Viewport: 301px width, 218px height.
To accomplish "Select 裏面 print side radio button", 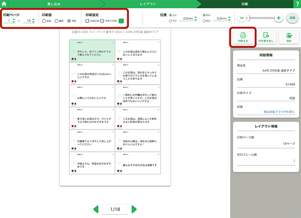I will pyautogui.click(x=57, y=21).
